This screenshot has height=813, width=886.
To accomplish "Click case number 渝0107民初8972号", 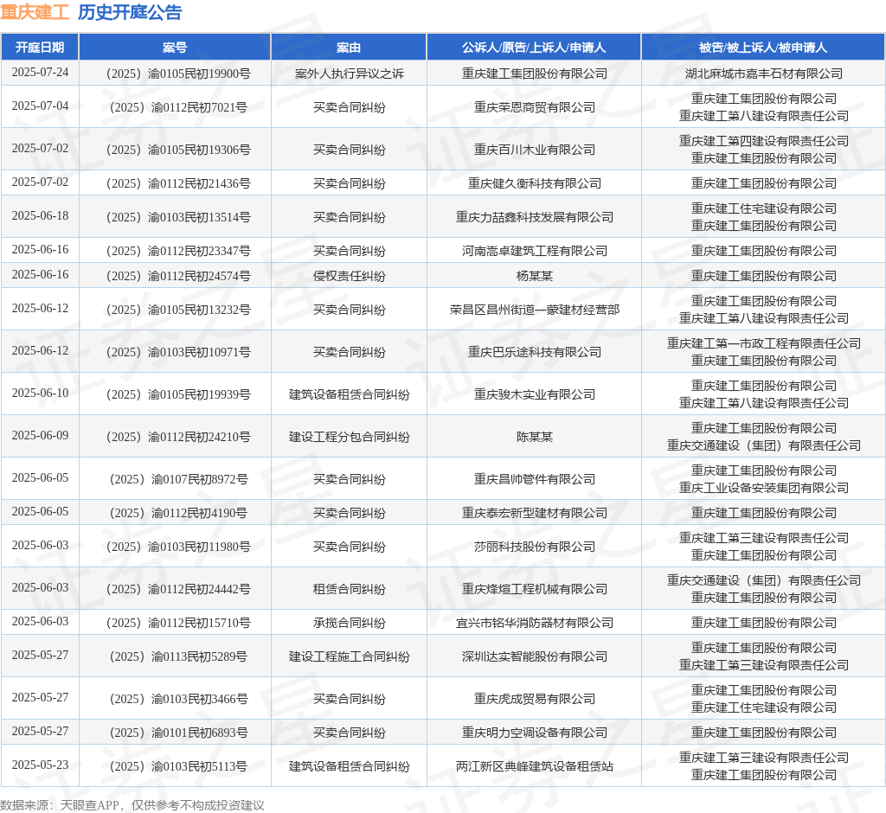I will coord(178,479).
